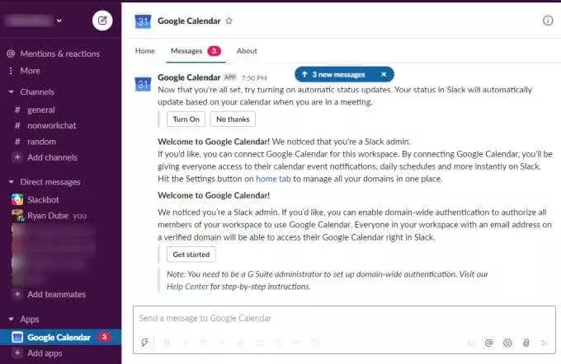Click the Get started button
Image resolution: width=561 pixels, height=364 pixels.
(191, 254)
